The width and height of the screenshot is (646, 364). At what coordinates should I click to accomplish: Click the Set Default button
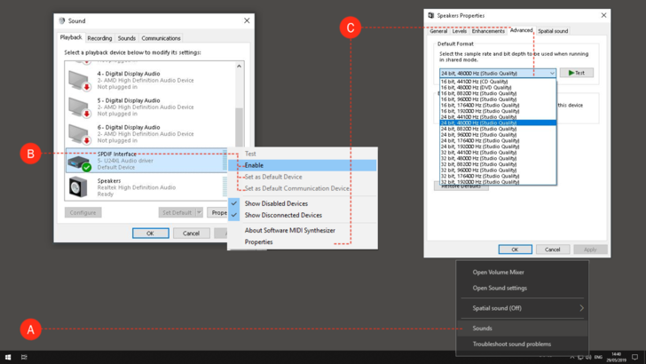[x=177, y=213]
